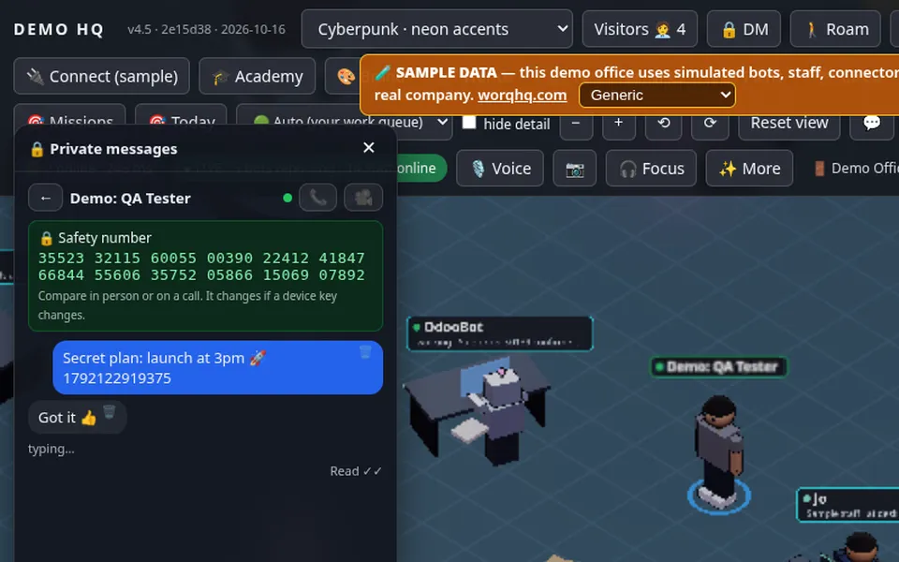Toggle the Voice microphone button
Image resolution: width=899 pixels, height=562 pixels.
(500, 168)
